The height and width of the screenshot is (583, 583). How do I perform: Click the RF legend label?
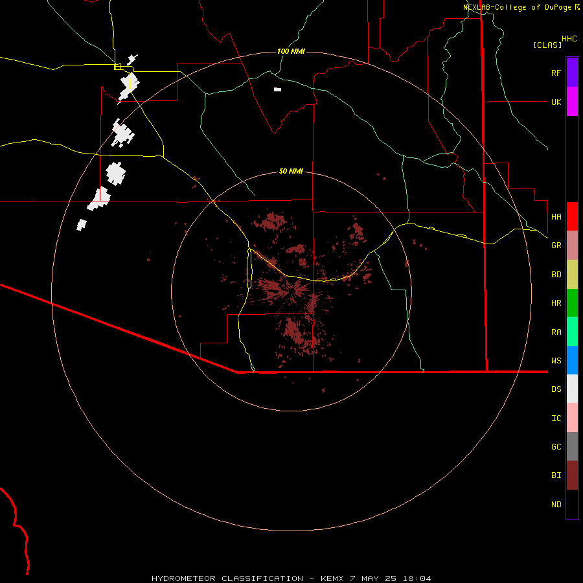click(x=556, y=73)
